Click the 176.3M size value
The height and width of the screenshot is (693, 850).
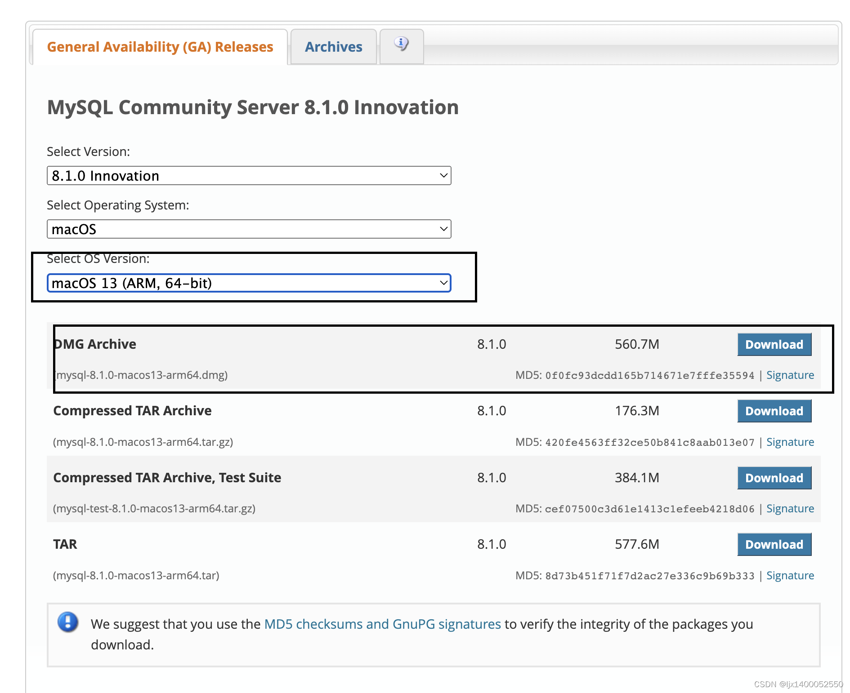coord(637,411)
